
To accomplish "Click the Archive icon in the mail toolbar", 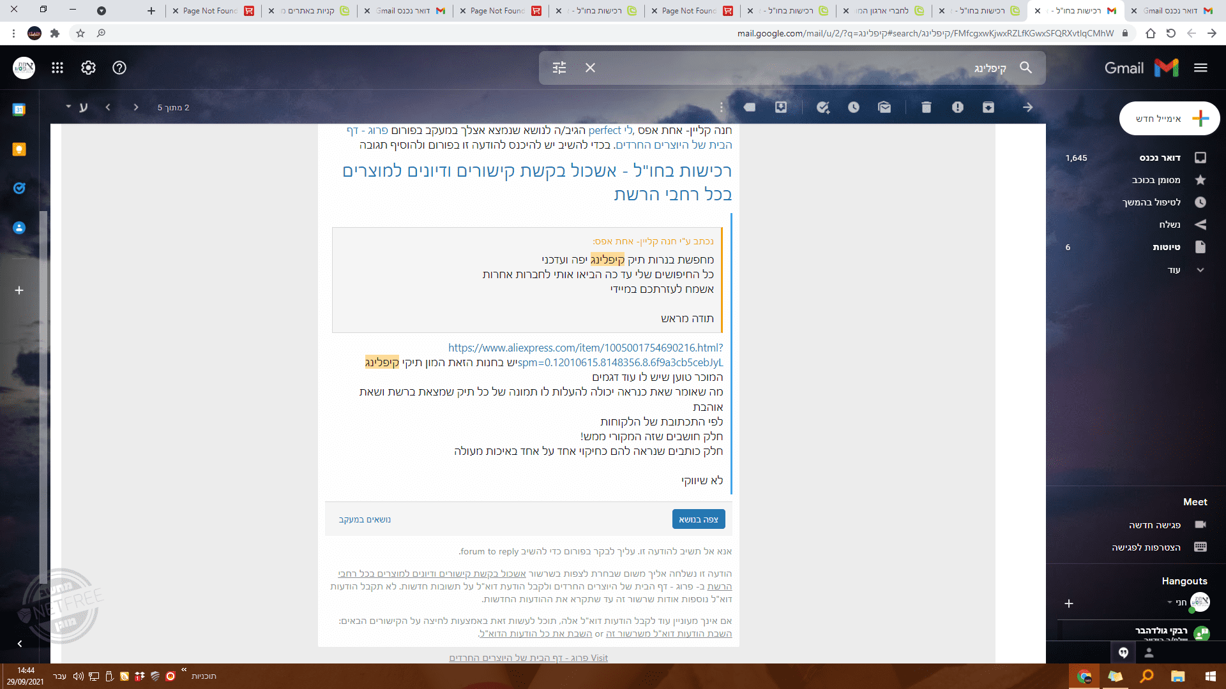I will click(x=988, y=107).
